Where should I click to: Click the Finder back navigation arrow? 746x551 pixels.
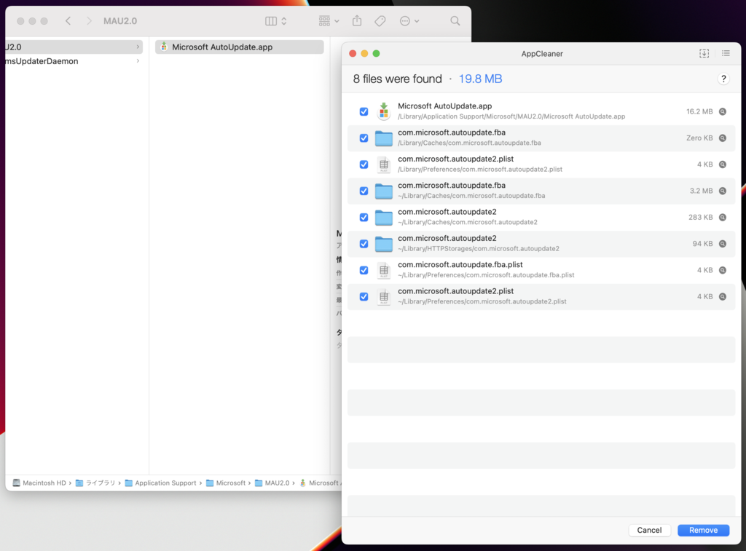[x=67, y=21]
